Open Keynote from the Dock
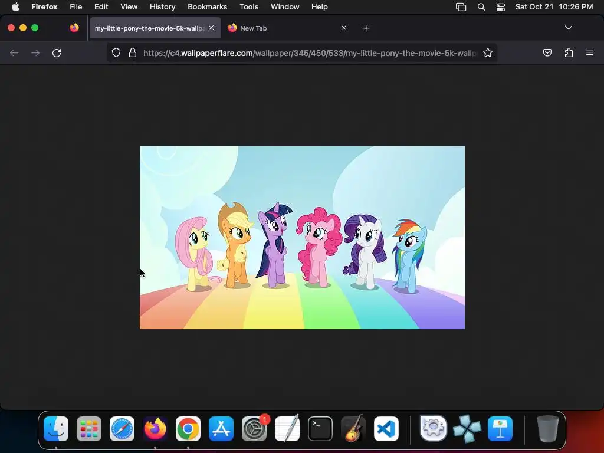The width and height of the screenshot is (604, 453). pyautogui.click(x=500, y=429)
